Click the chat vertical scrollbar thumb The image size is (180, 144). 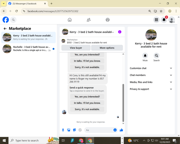click(x=123, y=103)
